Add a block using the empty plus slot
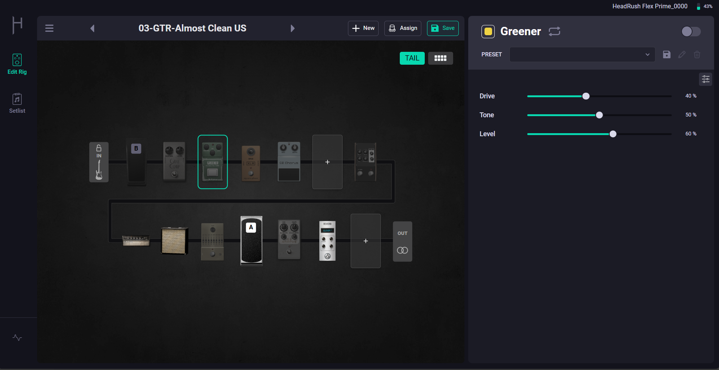 point(327,162)
